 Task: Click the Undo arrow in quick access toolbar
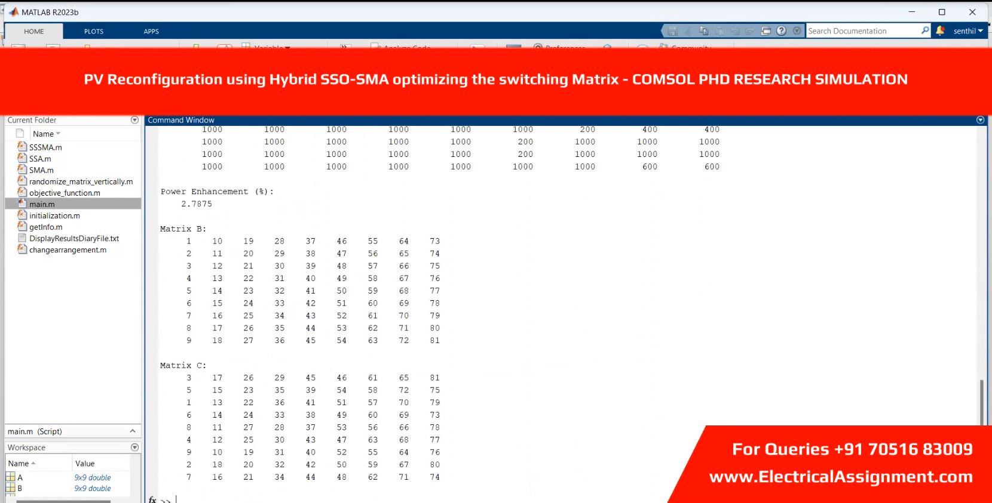[x=734, y=31]
